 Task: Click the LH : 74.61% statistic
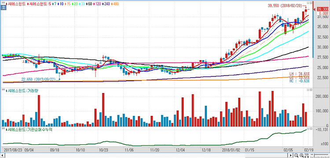(x=300, y=74)
